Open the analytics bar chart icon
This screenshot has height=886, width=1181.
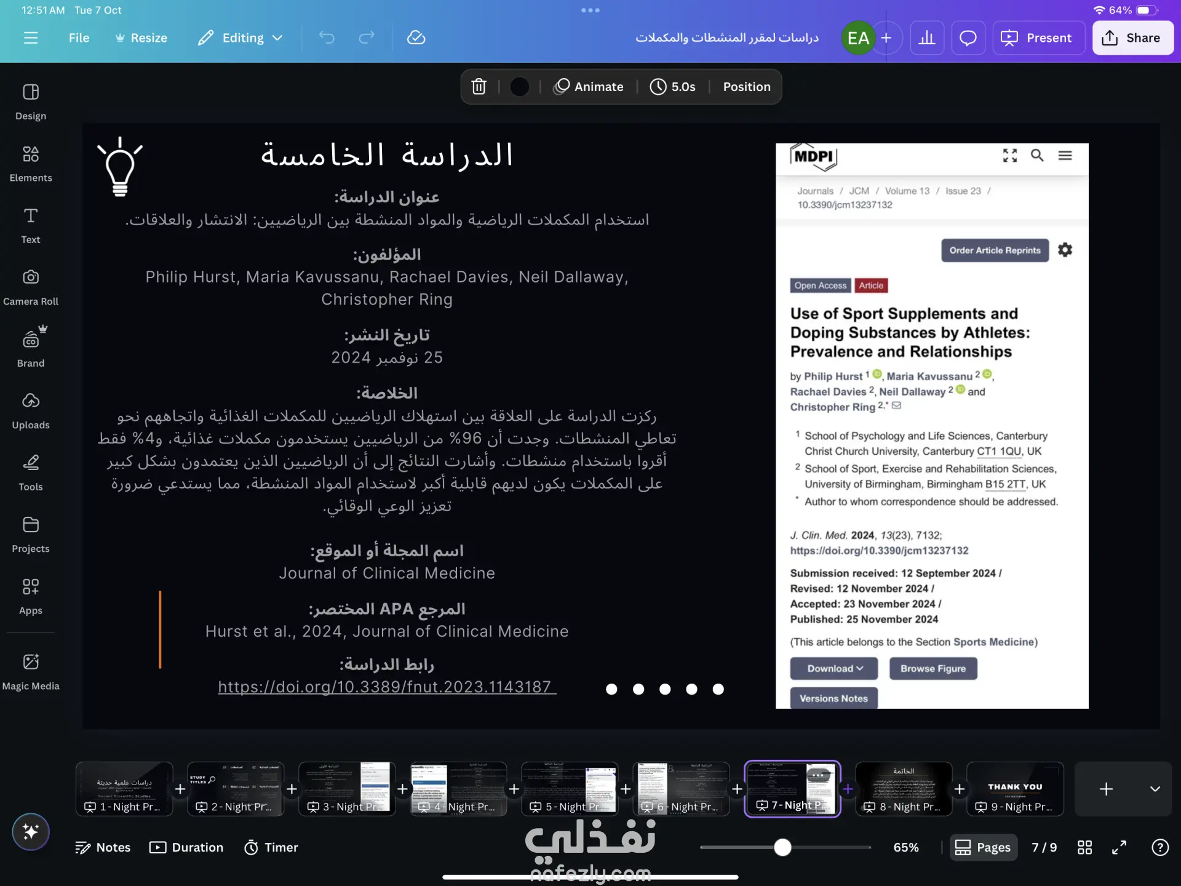926,38
